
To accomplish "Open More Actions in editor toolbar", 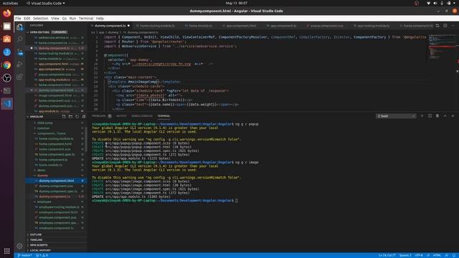I will [x=453, y=26].
